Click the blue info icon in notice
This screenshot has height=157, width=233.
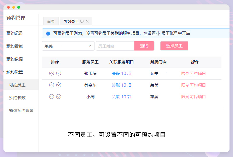pyautogui.click(x=48, y=33)
